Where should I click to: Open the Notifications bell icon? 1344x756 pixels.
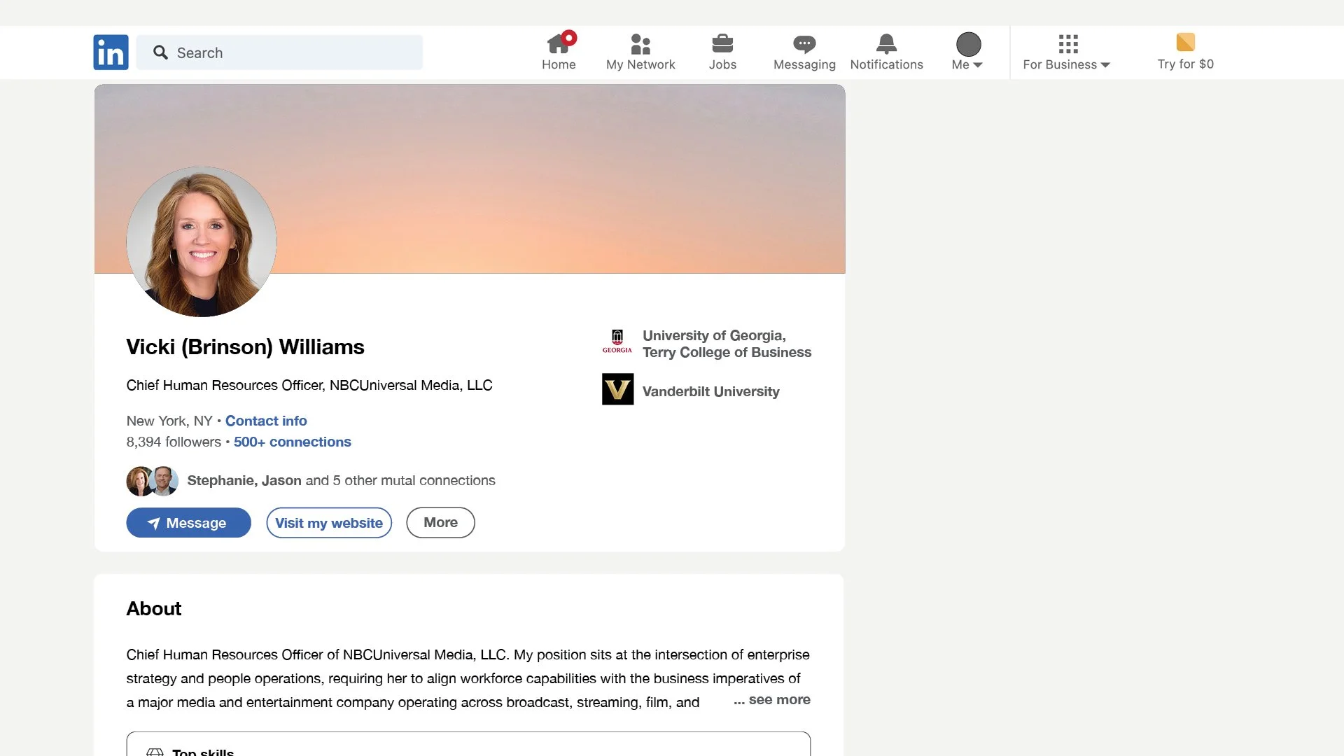tap(886, 44)
